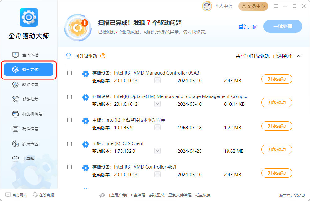Open 工具箱 in the sidebar
310x201 pixels.
pyautogui.click(x=24, y=159)
